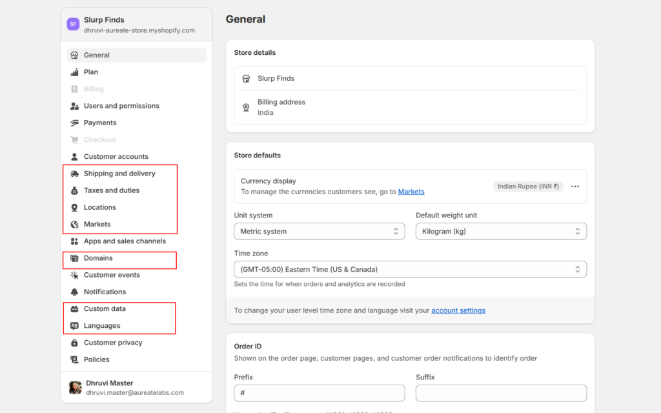This screenshot has width=661, height=413.
Task: Click the Shipping and delivery truck icon
Action: point(75,174)
